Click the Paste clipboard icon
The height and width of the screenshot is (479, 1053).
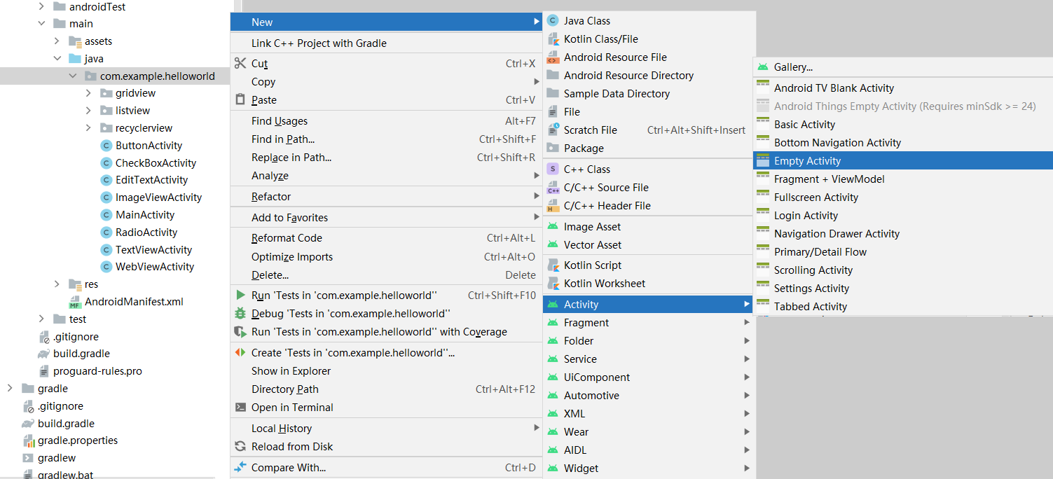[240, 100]
